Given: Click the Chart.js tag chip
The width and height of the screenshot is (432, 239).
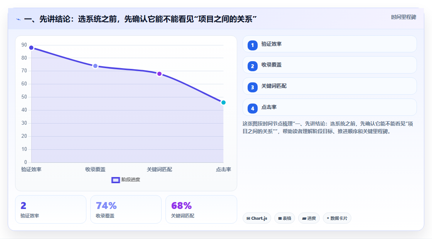Looking at the screenshot, I should pyautogui.click(x=257, y=218).
